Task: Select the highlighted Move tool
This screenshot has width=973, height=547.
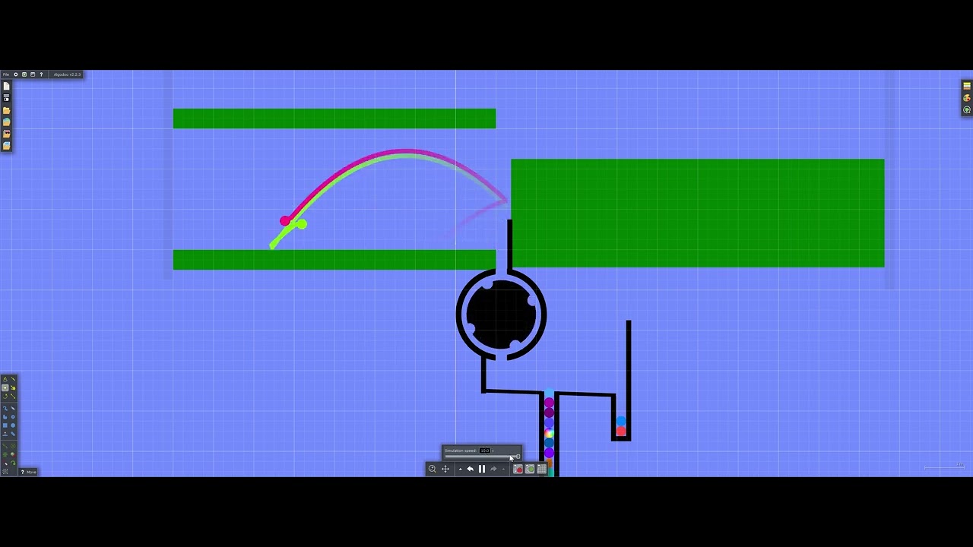Action: click(5, 387)
